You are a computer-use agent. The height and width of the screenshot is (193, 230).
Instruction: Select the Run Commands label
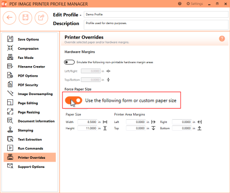point(31,149)
